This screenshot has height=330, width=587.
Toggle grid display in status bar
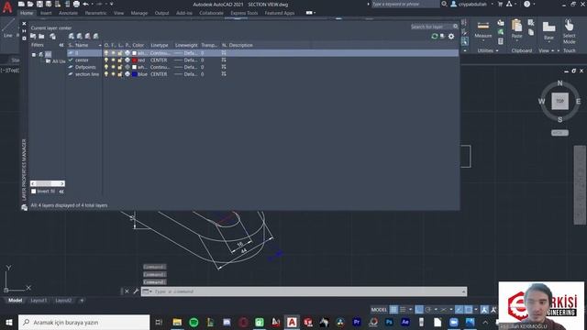point(393,310)
